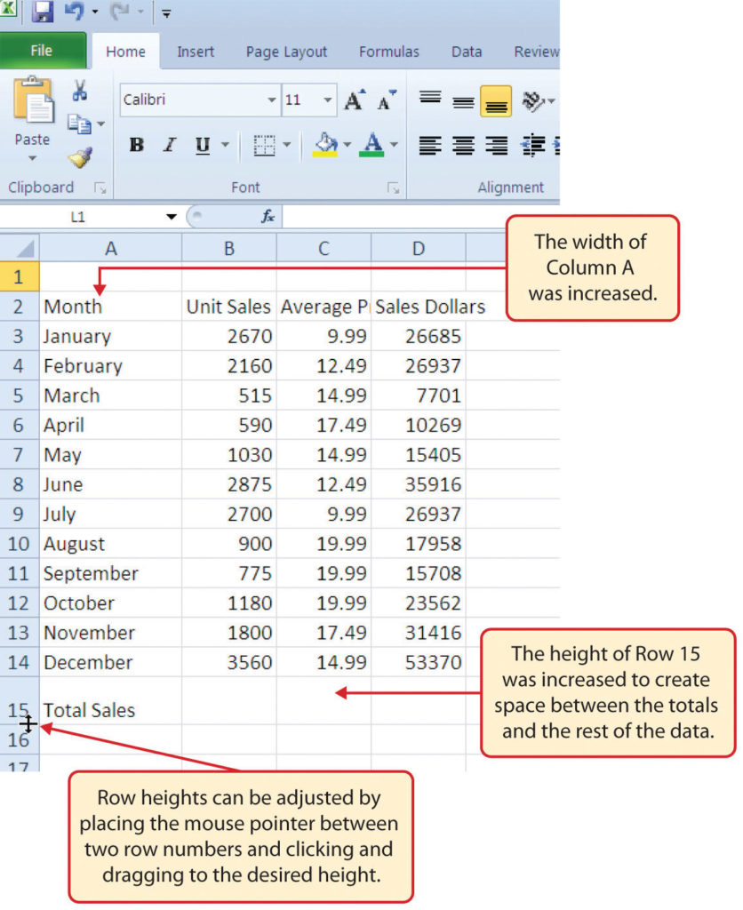
Task: Click the Middle Align icon
Action: click(x=463, y=101)
